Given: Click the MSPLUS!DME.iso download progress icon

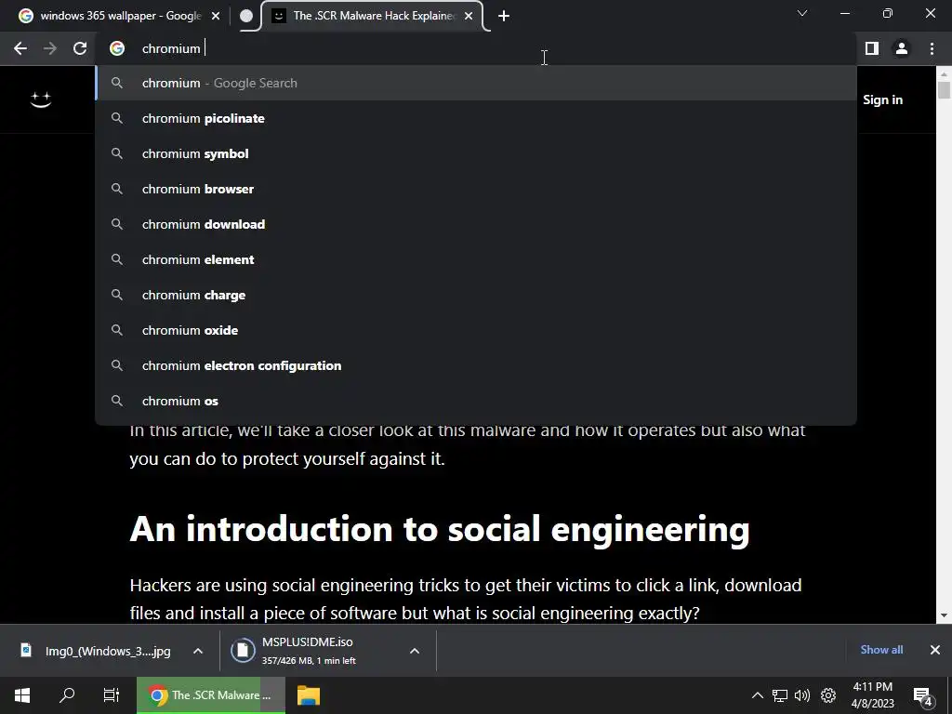Looking at the screenshot, I should coord(243,650).
